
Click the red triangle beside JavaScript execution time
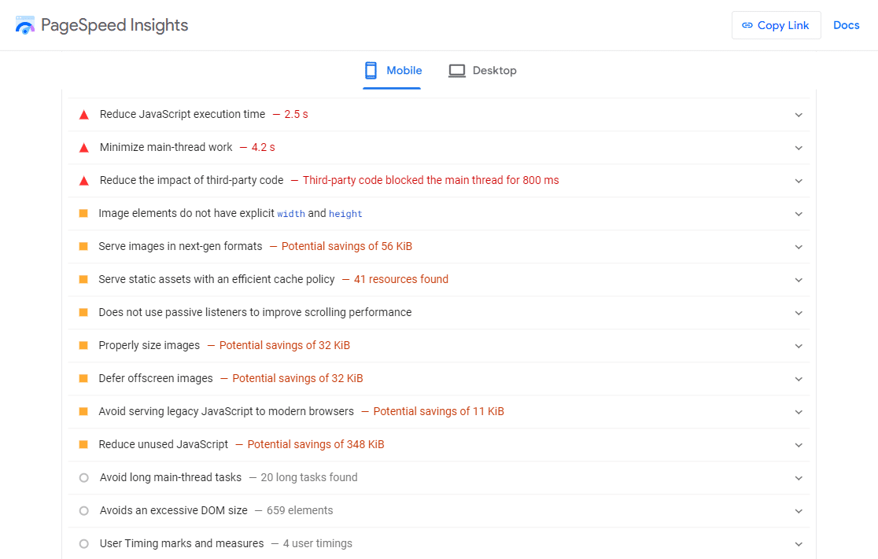pos(84,115)
